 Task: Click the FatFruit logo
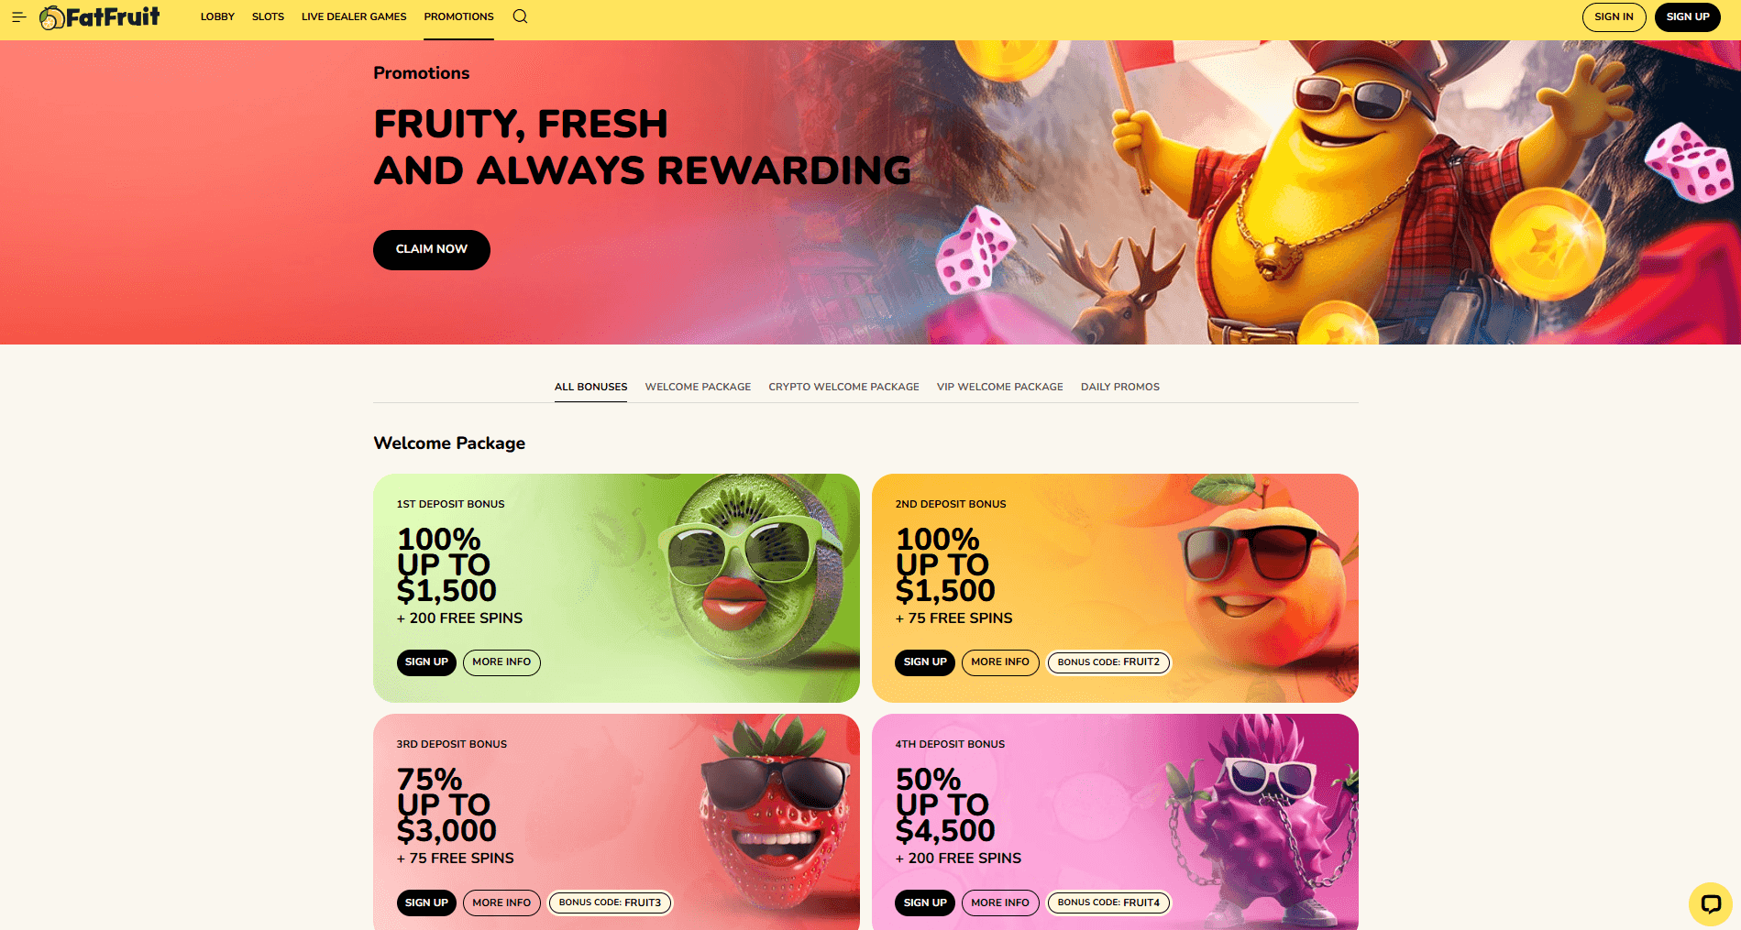99,16
